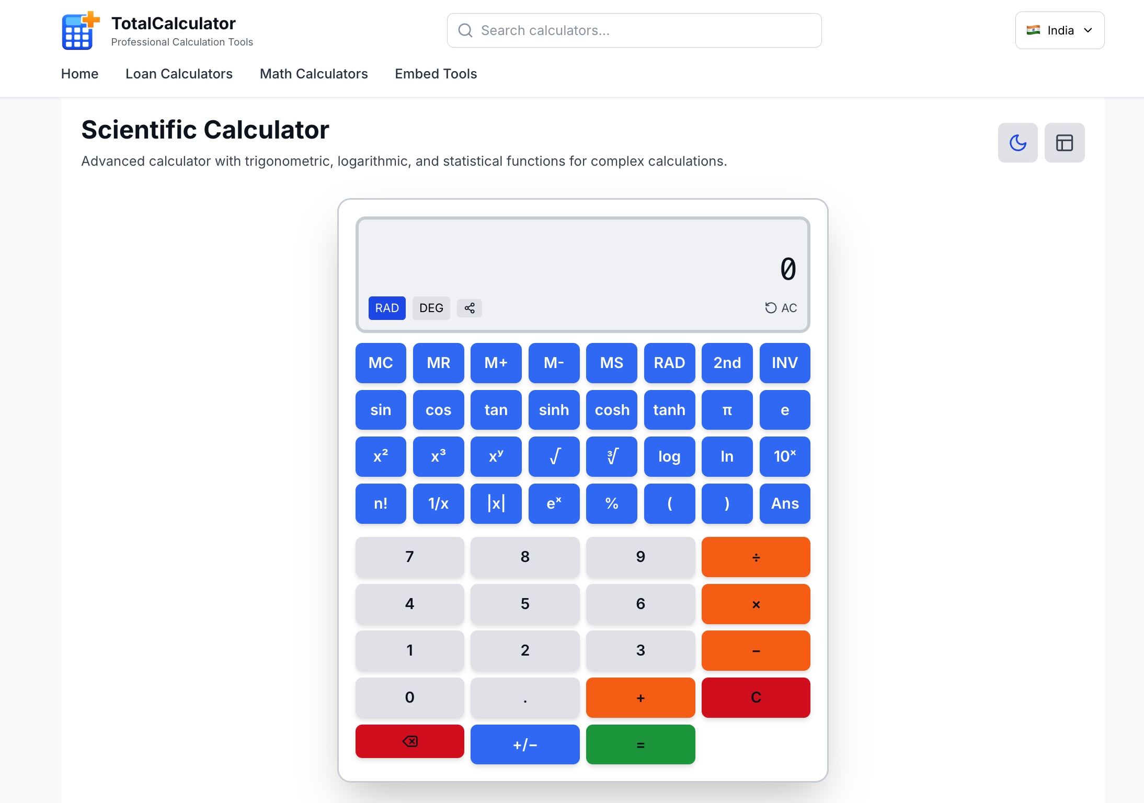
Task: Insert pi using the π key
Action: click(727, 410)
